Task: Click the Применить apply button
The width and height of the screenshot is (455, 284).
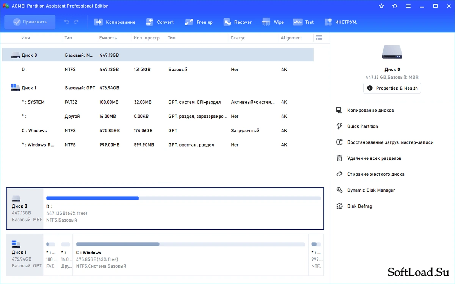Action: click(x=30, y=22)
